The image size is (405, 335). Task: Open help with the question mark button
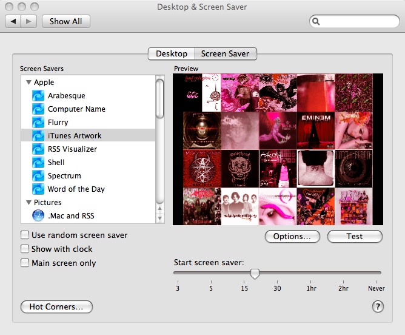pyautogui.click(x=378, y=306)
